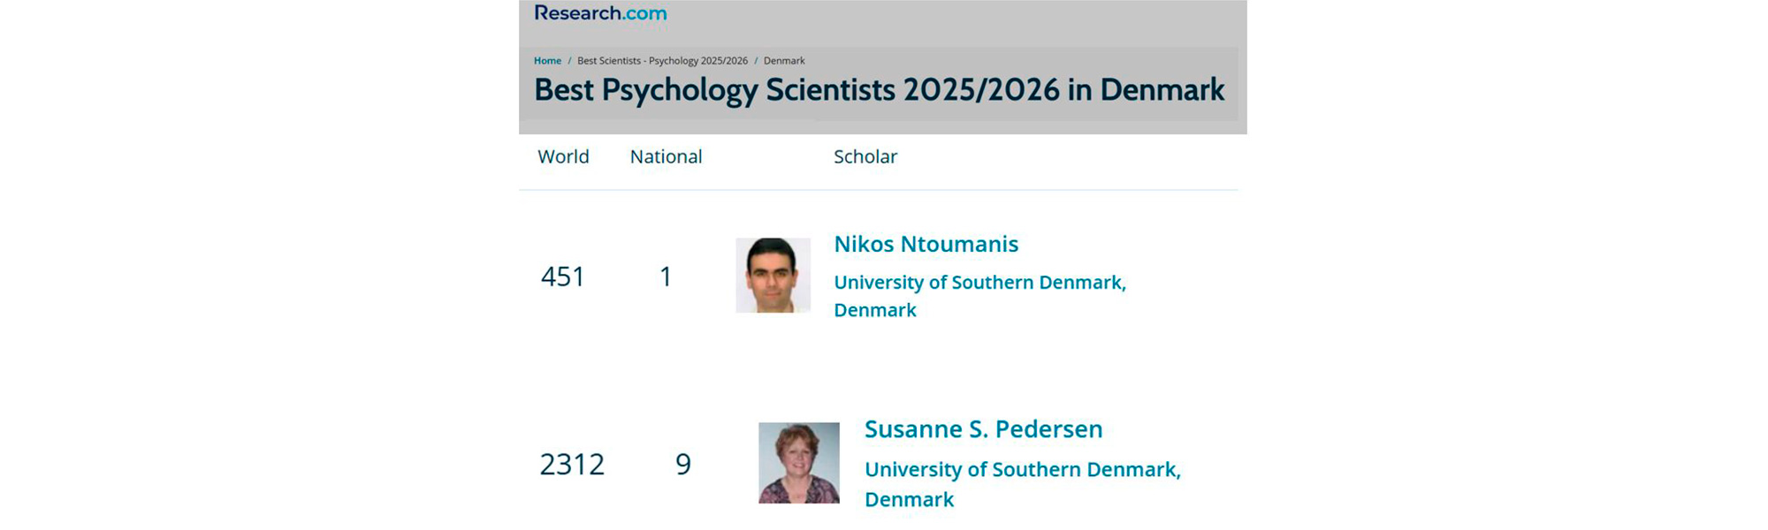Open the Nikos Ntoumanis scholar profile link

pyautogui.click(x=926, y=244)
